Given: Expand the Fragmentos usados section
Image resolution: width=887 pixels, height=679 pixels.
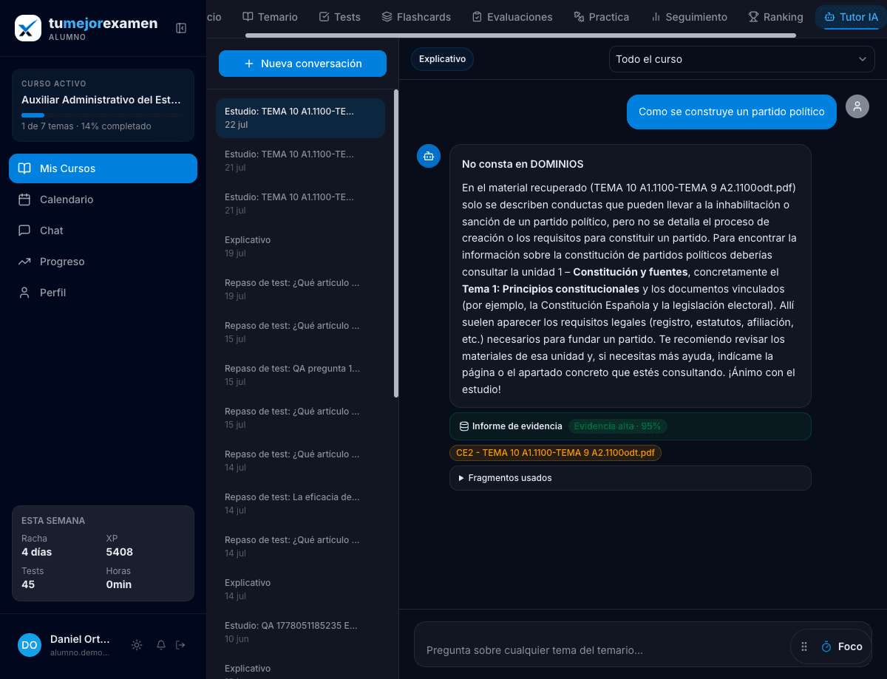Looking at the screenshot, I should pyautogui.click(x=631, y=478).
